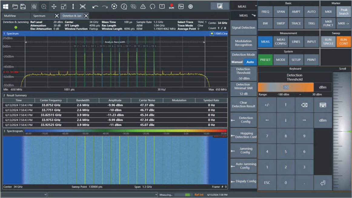Switch Detection Mode to Auto
Screen dimensions: 352x198
(250, 62)
